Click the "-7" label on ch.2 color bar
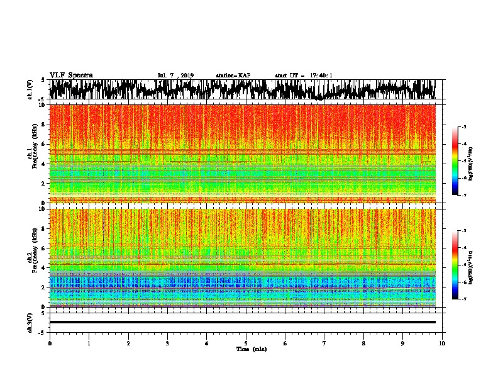Image resolution: width=498 pixels, height=385 pixels. 463,299
